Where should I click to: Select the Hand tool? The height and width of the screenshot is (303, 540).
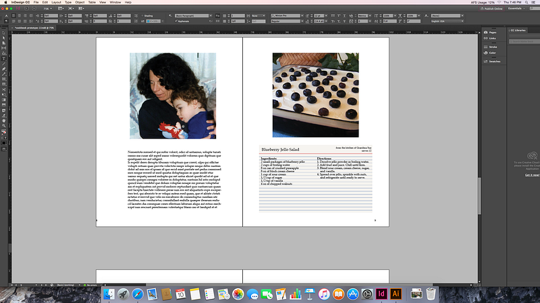click(4, 121)
